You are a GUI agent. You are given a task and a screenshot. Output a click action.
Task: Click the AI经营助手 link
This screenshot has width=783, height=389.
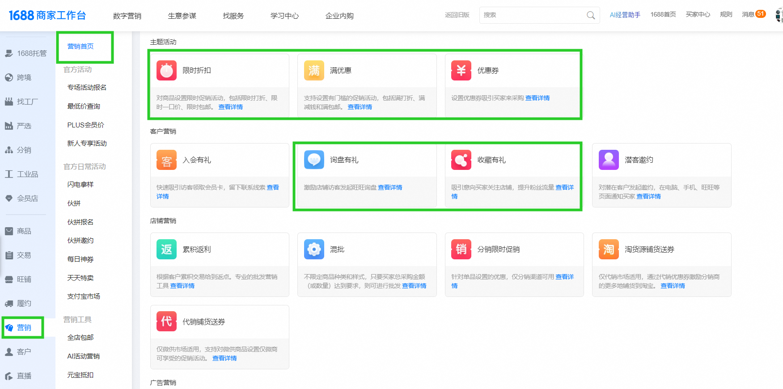point(625,15)
